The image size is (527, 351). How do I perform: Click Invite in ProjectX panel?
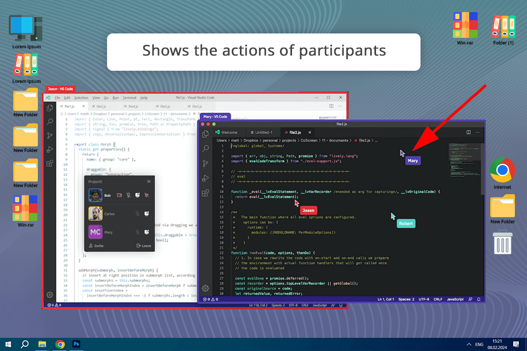(x=96, y=246)
